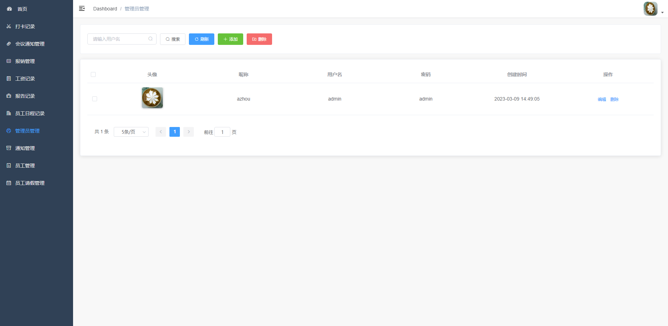Click the green 添加 button
668x326 pixels.
[x=230, y=39]
